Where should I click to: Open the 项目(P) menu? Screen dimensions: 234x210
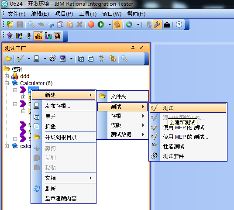(64, 14)
